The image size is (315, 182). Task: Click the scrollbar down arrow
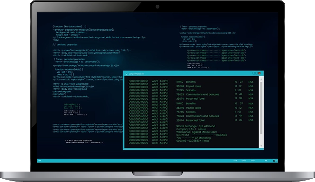[x=261, y=146]
